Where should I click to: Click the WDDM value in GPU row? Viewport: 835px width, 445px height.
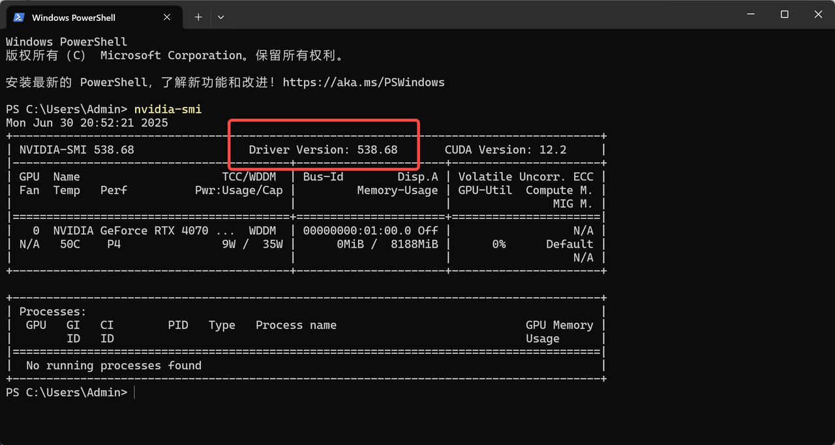point(262,231)
